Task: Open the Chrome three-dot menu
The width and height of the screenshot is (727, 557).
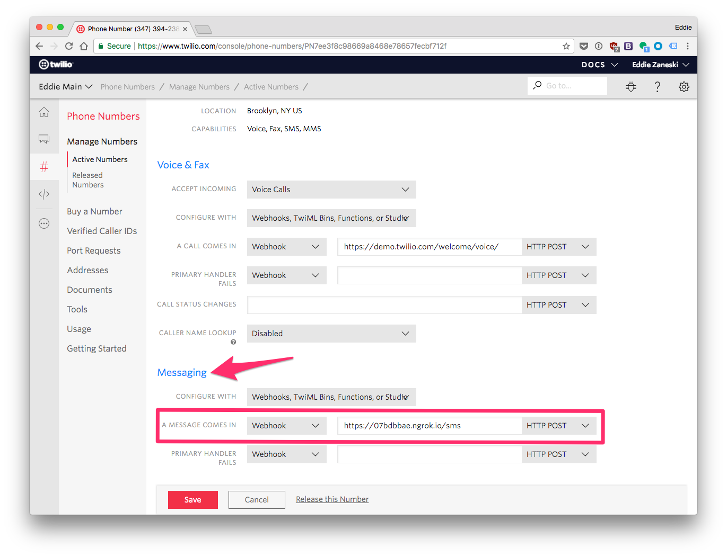Action: (x=688, y=46)
